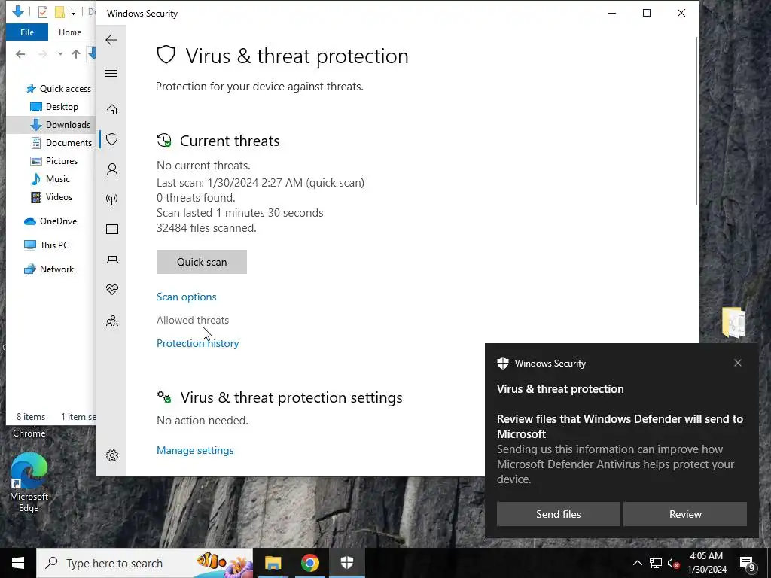Viewport: 771px width, 578px height.
Task: Open Allowed threats link
Action: tap(193, 320)
